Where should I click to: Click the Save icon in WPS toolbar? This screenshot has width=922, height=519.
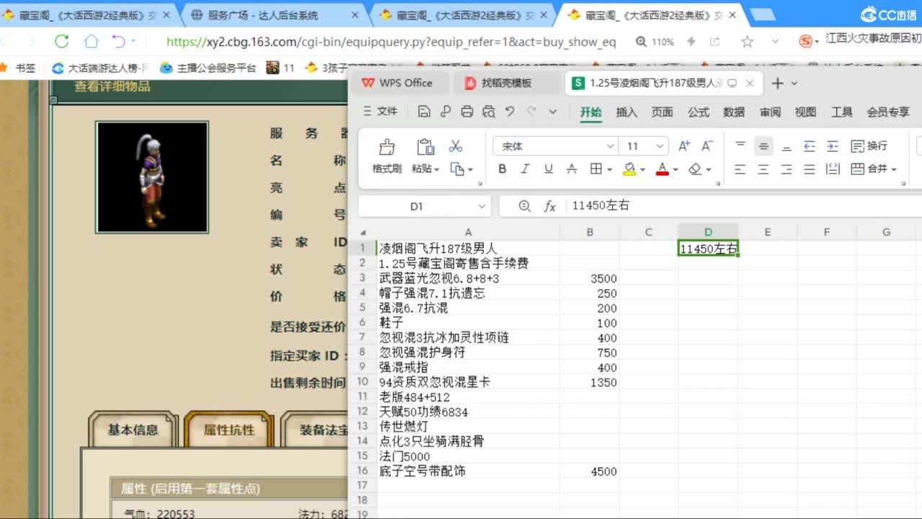[424, 112]
